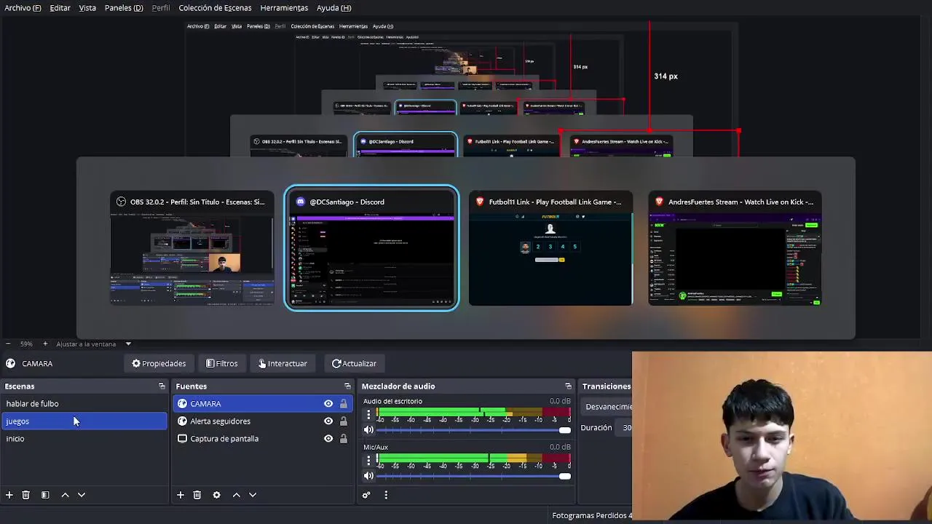This screenshot has width=932, height=524.
Task: Zoom in the preview with plus icon
Action: tap(45, 344)
